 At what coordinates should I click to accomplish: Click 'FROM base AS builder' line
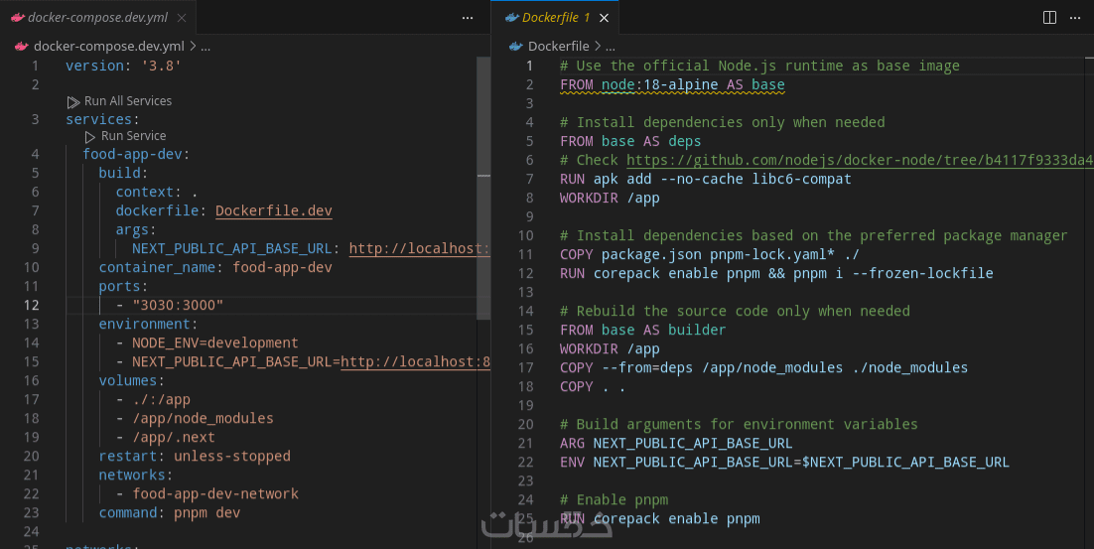coord(642,330)
